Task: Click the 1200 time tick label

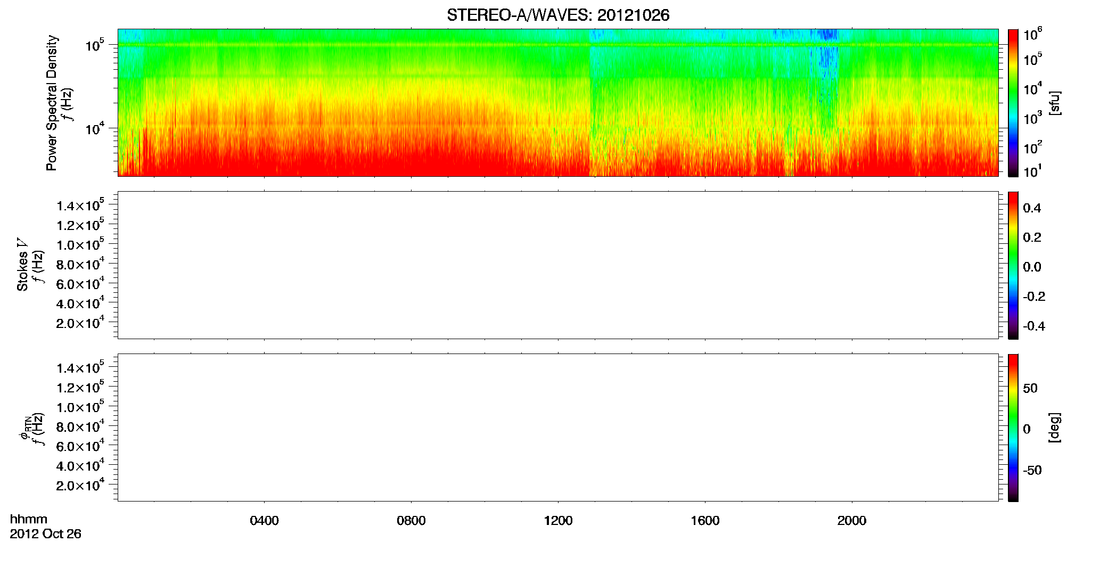Action: 558,521
